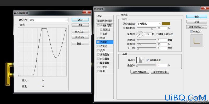
Task: Click the 存储(S)... button
Action: click(x=80, y=37)
